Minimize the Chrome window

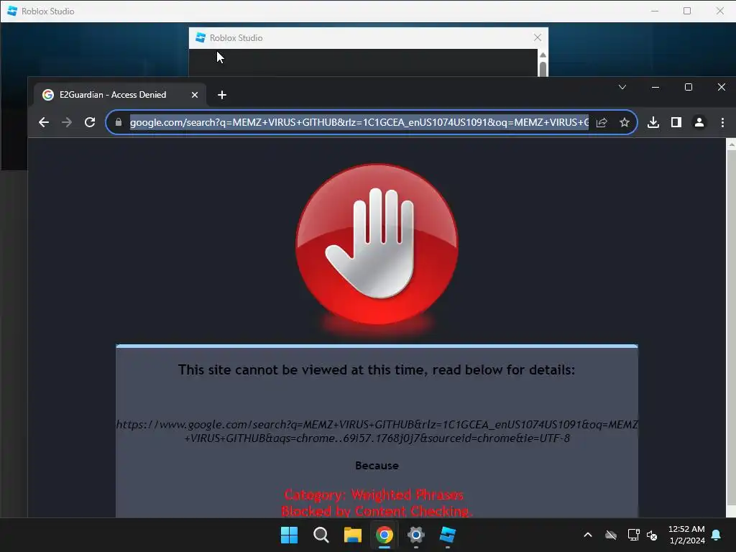click(655, 87)
